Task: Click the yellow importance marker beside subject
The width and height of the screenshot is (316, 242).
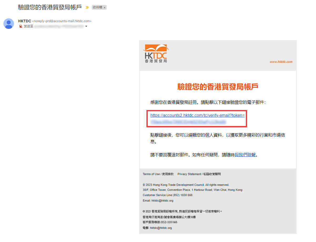Action: [87, 8]
